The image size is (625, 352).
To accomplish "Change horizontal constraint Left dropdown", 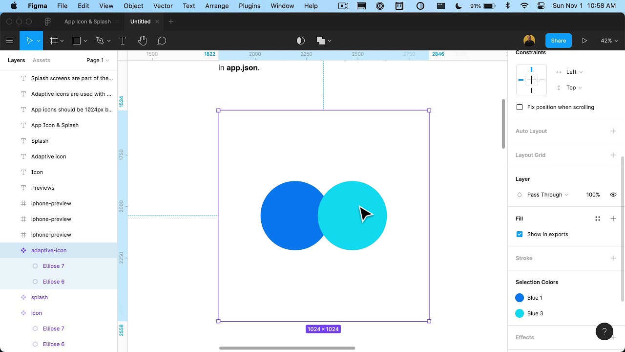I will [x=575, y=72].
